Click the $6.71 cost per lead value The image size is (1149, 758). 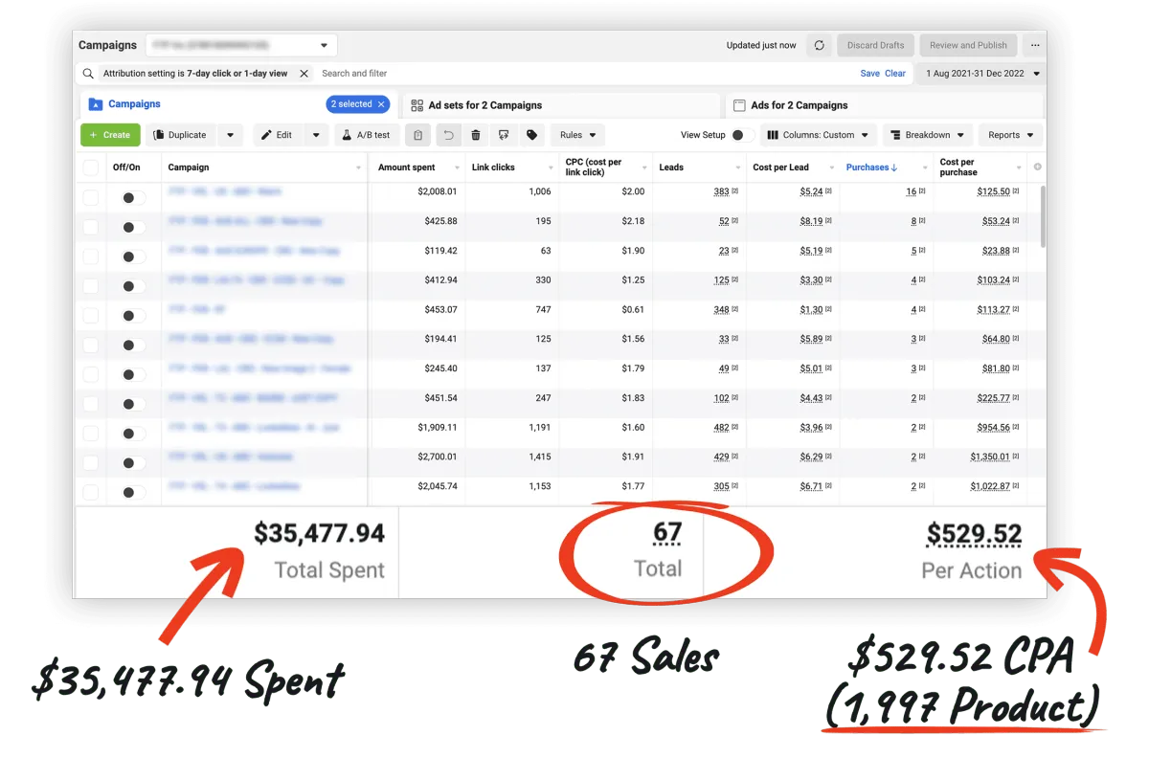pyautogui.click(x=812, y=486)
